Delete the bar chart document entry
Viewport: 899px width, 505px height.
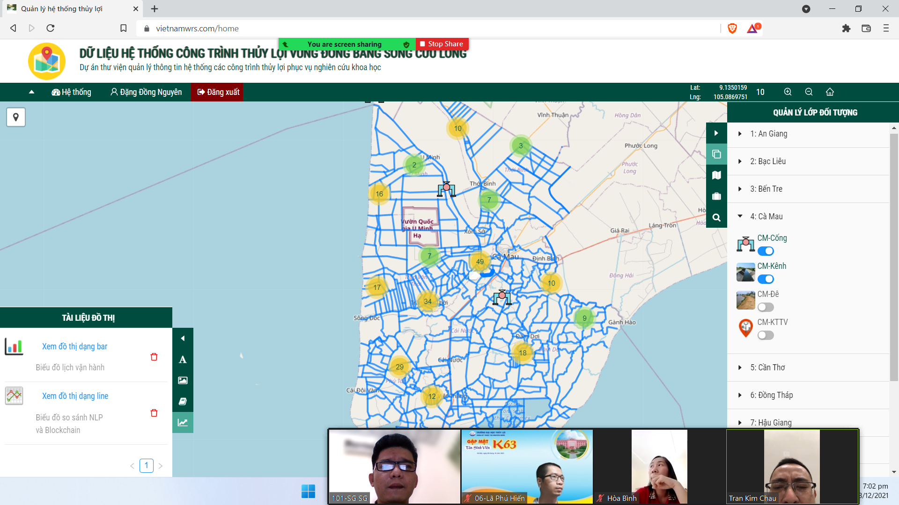(154, 357)
